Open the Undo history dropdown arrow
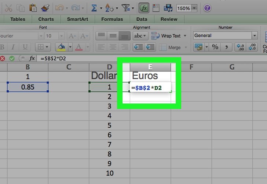This screenshot has width=267, height=184. tap(67, 8)
